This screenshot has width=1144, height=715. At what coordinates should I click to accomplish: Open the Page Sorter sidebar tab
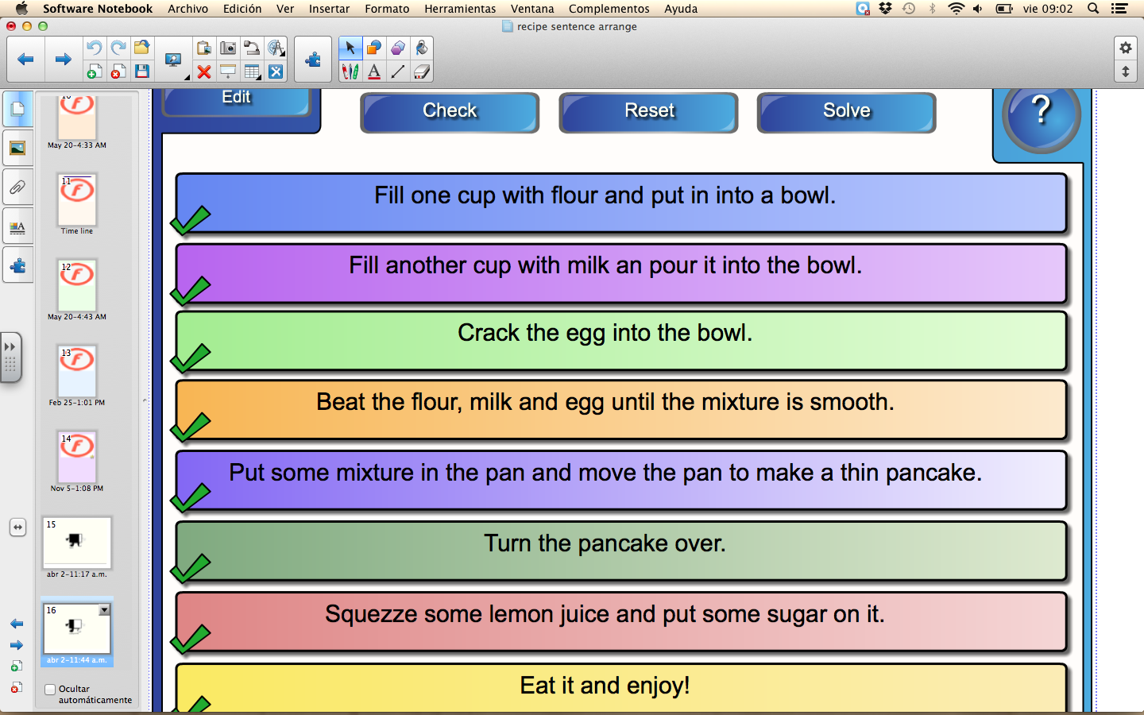(17, 109)
